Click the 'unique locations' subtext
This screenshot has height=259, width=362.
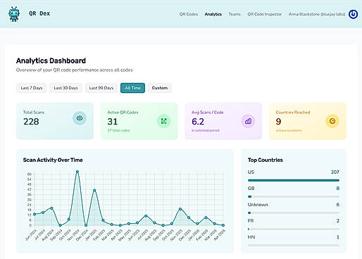(x=289, y=130)
